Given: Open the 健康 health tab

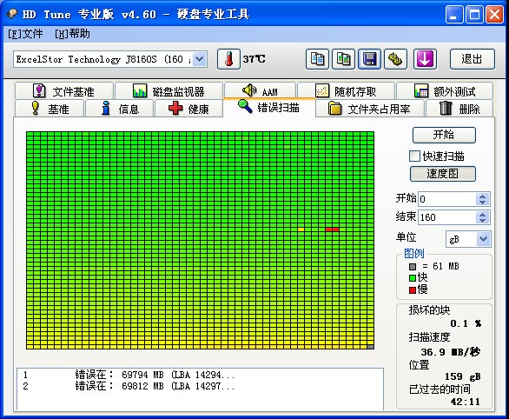Looking at the screenshot, I should click(x=189, y=109).
